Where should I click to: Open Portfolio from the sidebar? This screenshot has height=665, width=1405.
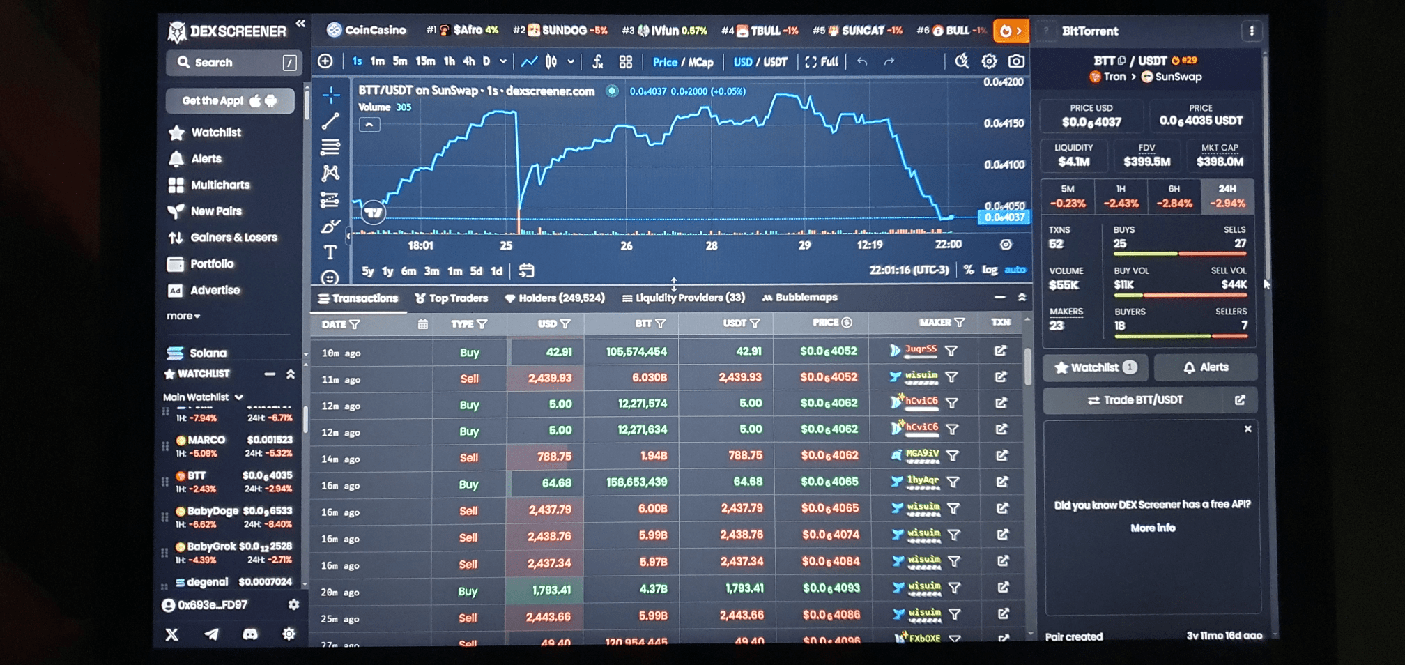coord(201,264)
